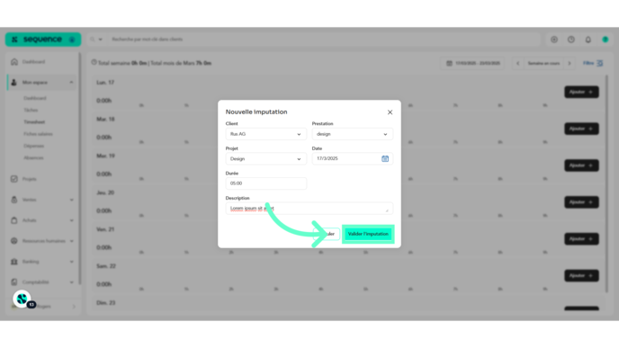Open the clock timer icon in top bar
Screen dimensions: 619x348
(571, 40)
